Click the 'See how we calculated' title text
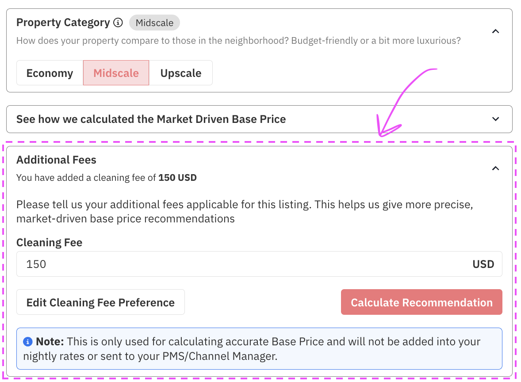Image resolution: width=521 pixels, height=382 pixels. (151, 119)
